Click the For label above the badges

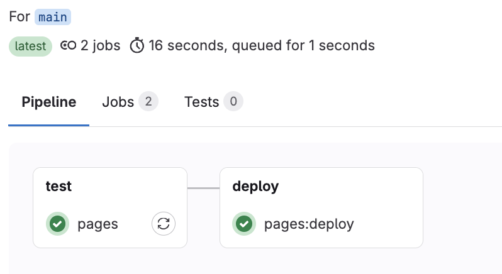click(20, 17)
